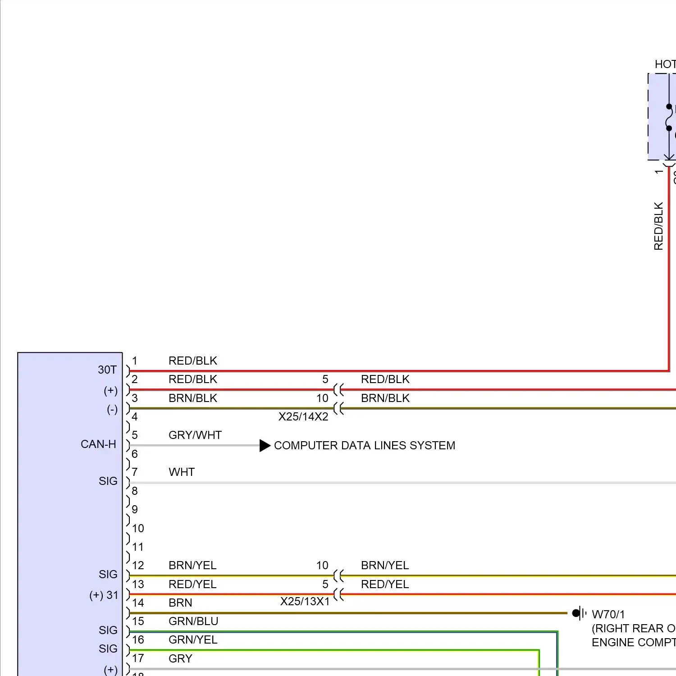Click the (+) 31 terminal label

(104, 595)
